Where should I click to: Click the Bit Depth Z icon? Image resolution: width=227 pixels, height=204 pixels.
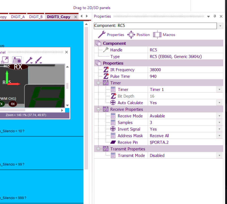(114, 96)
